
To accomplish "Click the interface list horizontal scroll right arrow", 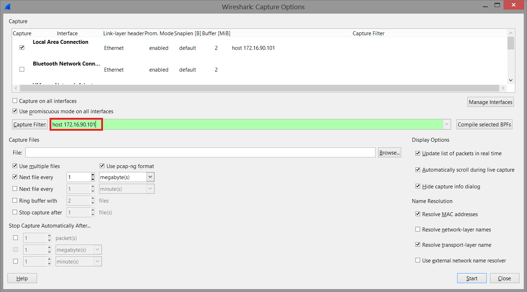I will pyautogui.click(x=503, y=88).
